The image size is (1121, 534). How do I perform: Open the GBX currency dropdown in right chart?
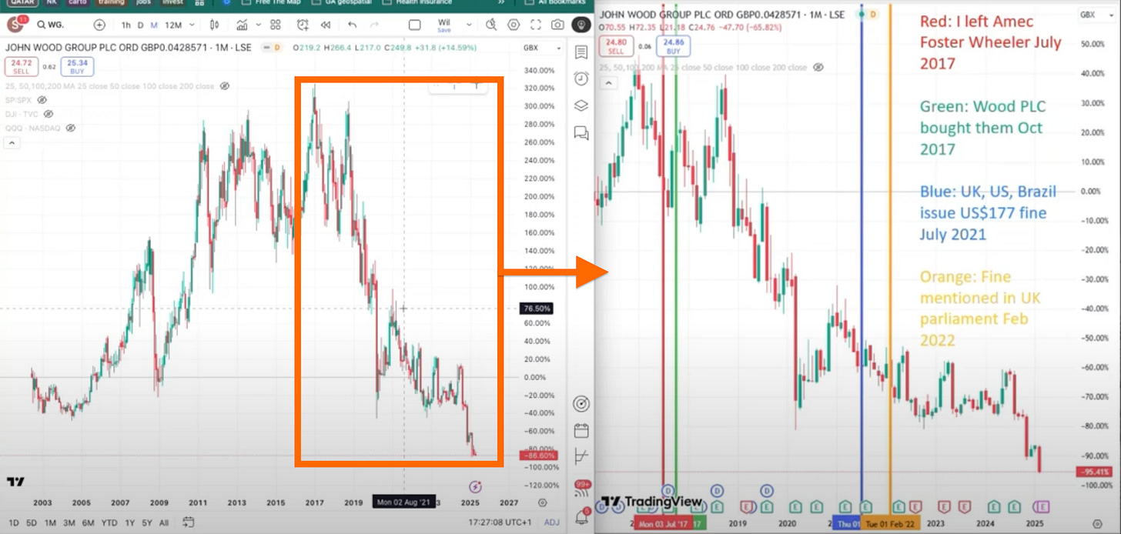pyautogui.click(x=1096, y=15)
